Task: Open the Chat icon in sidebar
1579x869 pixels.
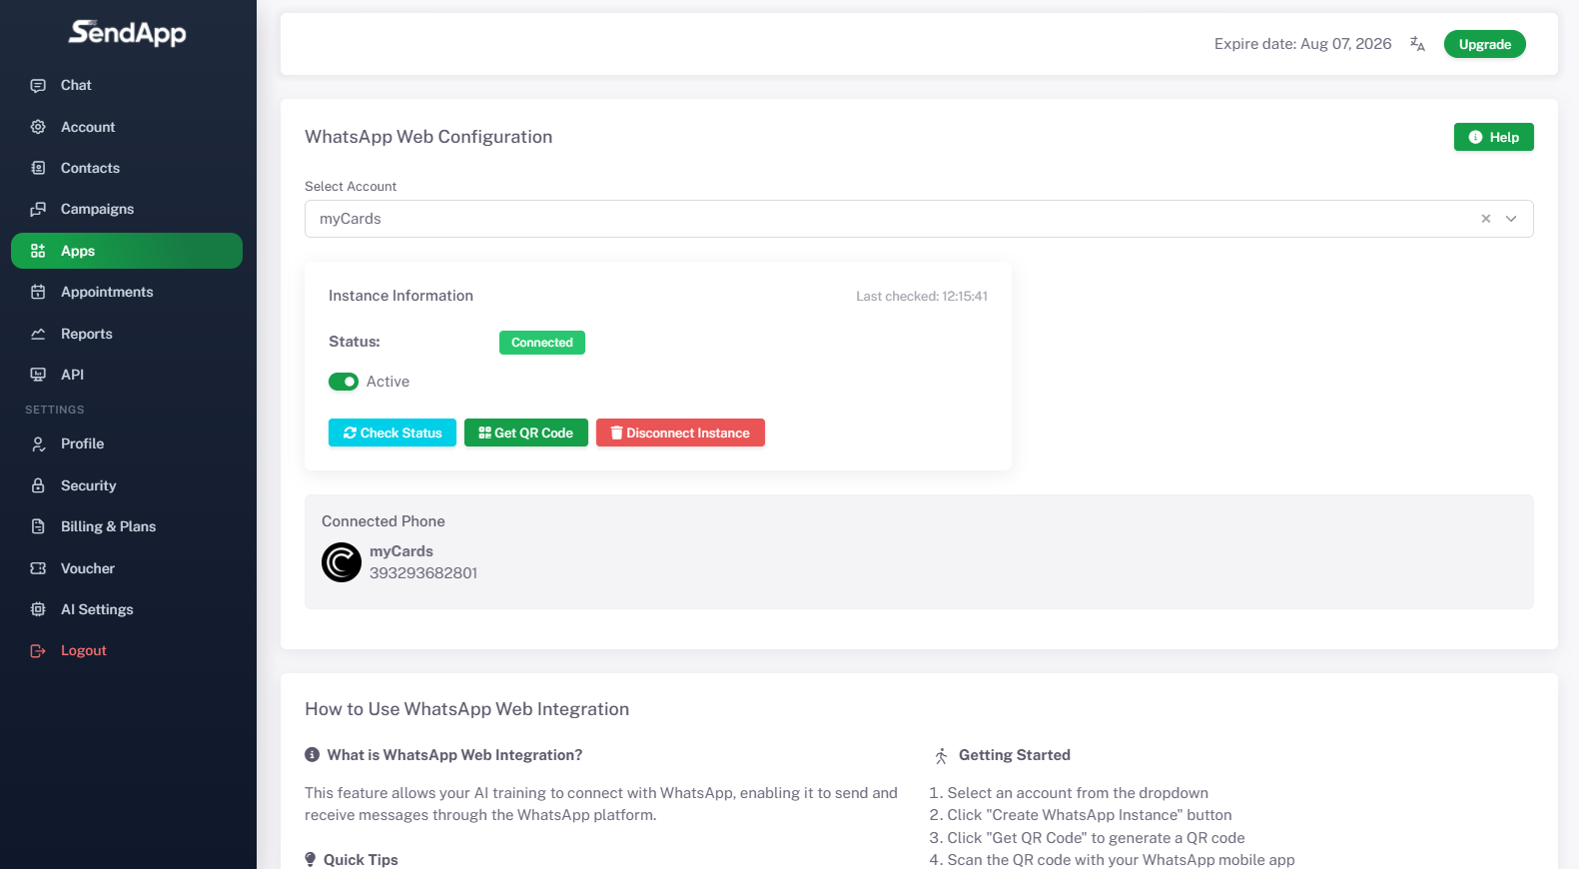Action: click(38, 86)
